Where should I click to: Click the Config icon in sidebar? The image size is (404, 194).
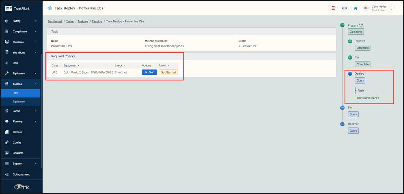[7, 142]
